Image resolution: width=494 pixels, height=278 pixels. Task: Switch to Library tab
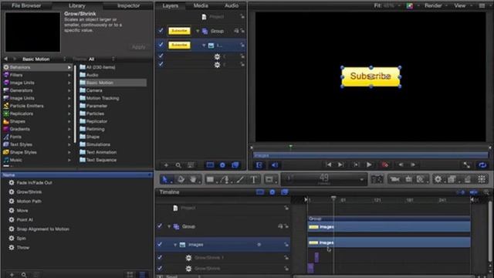pyautogui.click(x=77, y=5)
